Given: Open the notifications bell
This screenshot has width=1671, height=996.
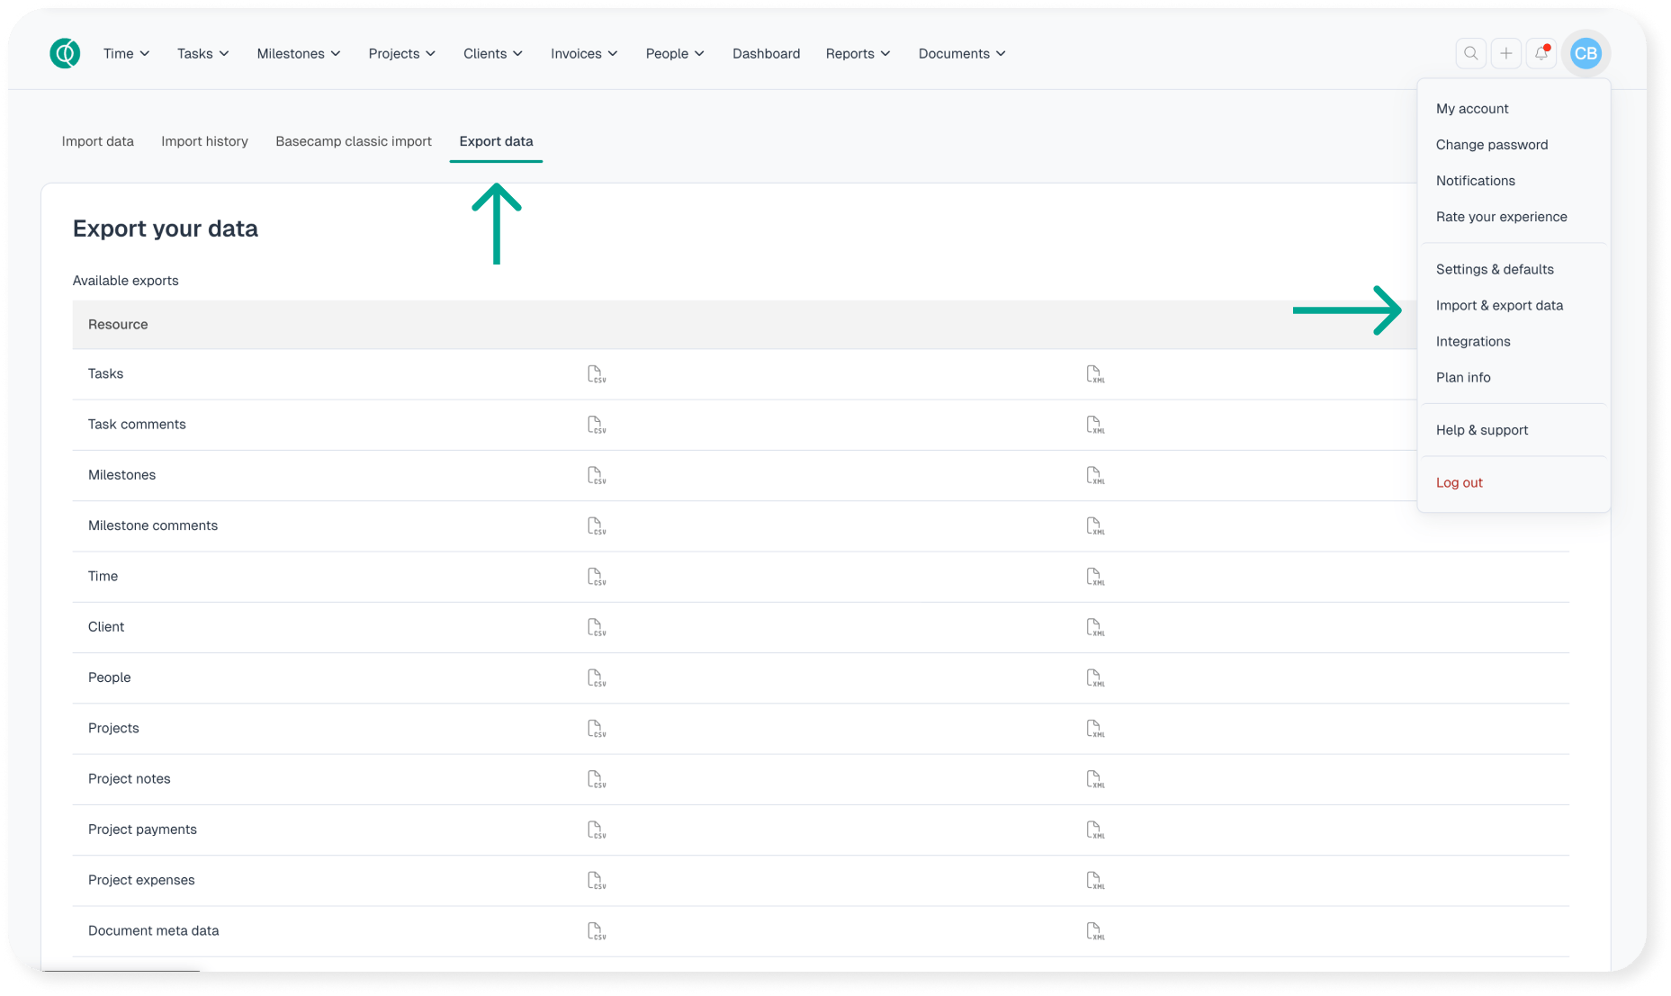Looking at the screenshot, I should click(1541, 54).
